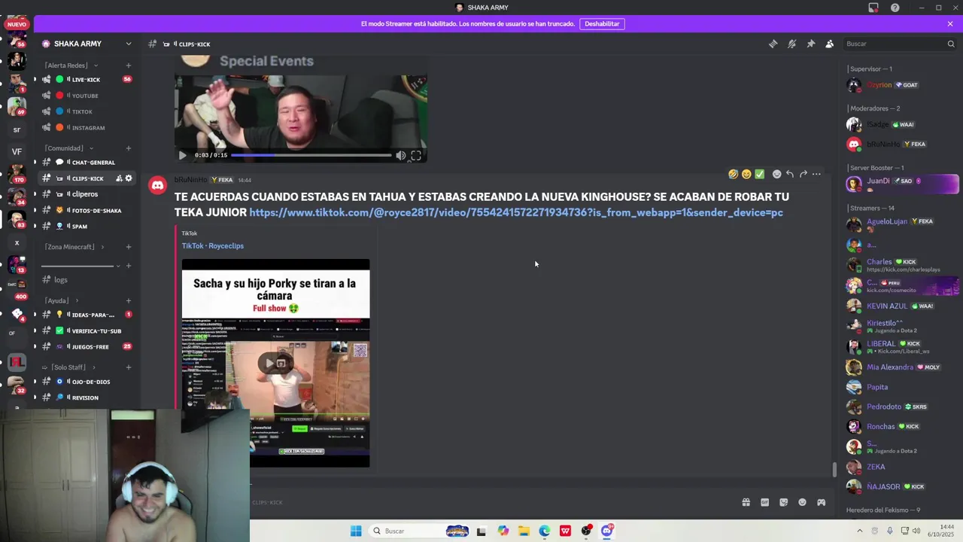The height and width of the screenshot is (542, 963).
Task: Add a channel to the Comunidad category
Action: (129, 148)
